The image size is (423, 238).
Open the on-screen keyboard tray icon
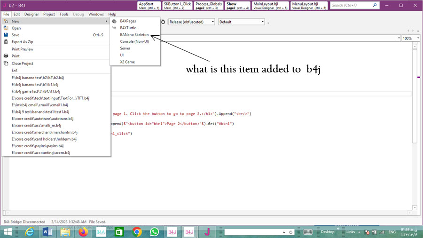(308, 232)
